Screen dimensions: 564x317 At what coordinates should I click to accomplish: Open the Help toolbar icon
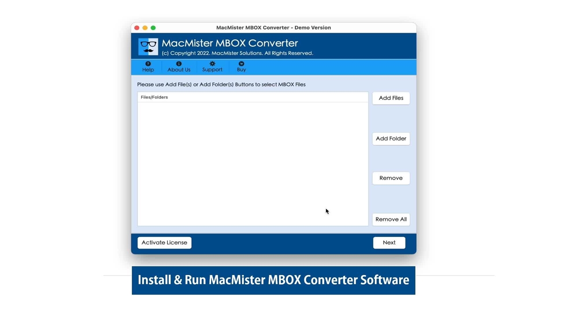point(148,64)
